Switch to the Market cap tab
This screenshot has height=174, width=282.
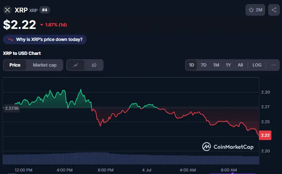45,65
